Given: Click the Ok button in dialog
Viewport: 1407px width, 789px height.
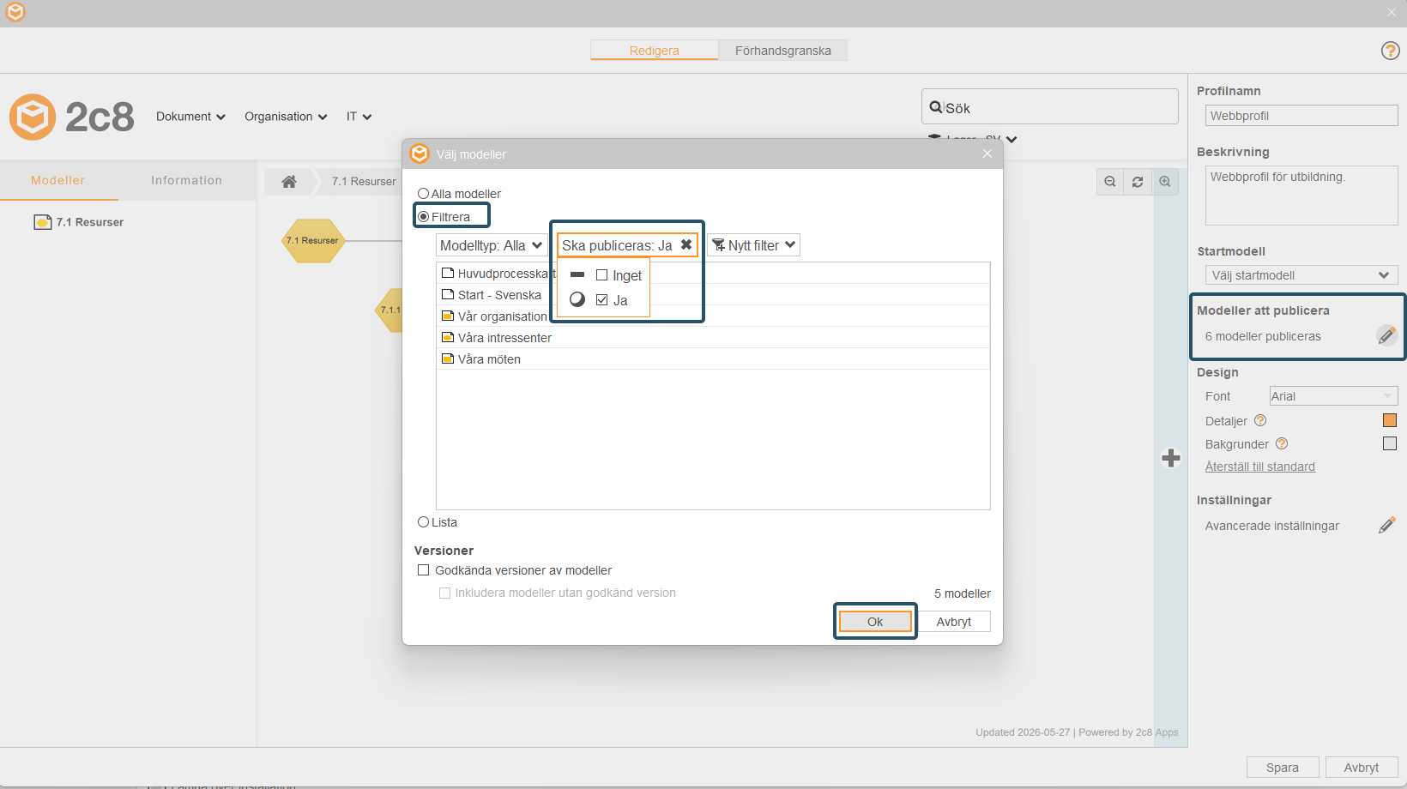Looking at the screenshot, I should pyautogui.click(x=875, y=622).
